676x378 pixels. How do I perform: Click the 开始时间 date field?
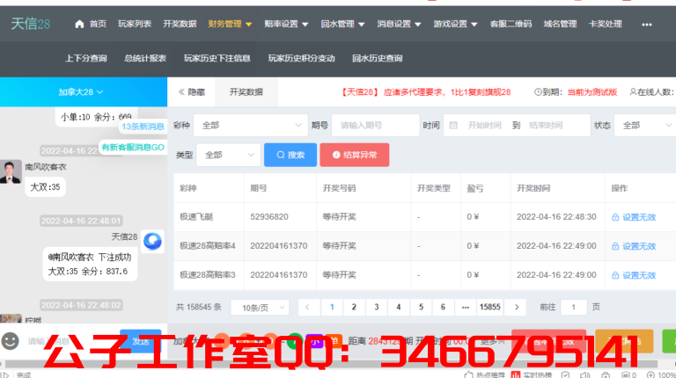[484, 126]
